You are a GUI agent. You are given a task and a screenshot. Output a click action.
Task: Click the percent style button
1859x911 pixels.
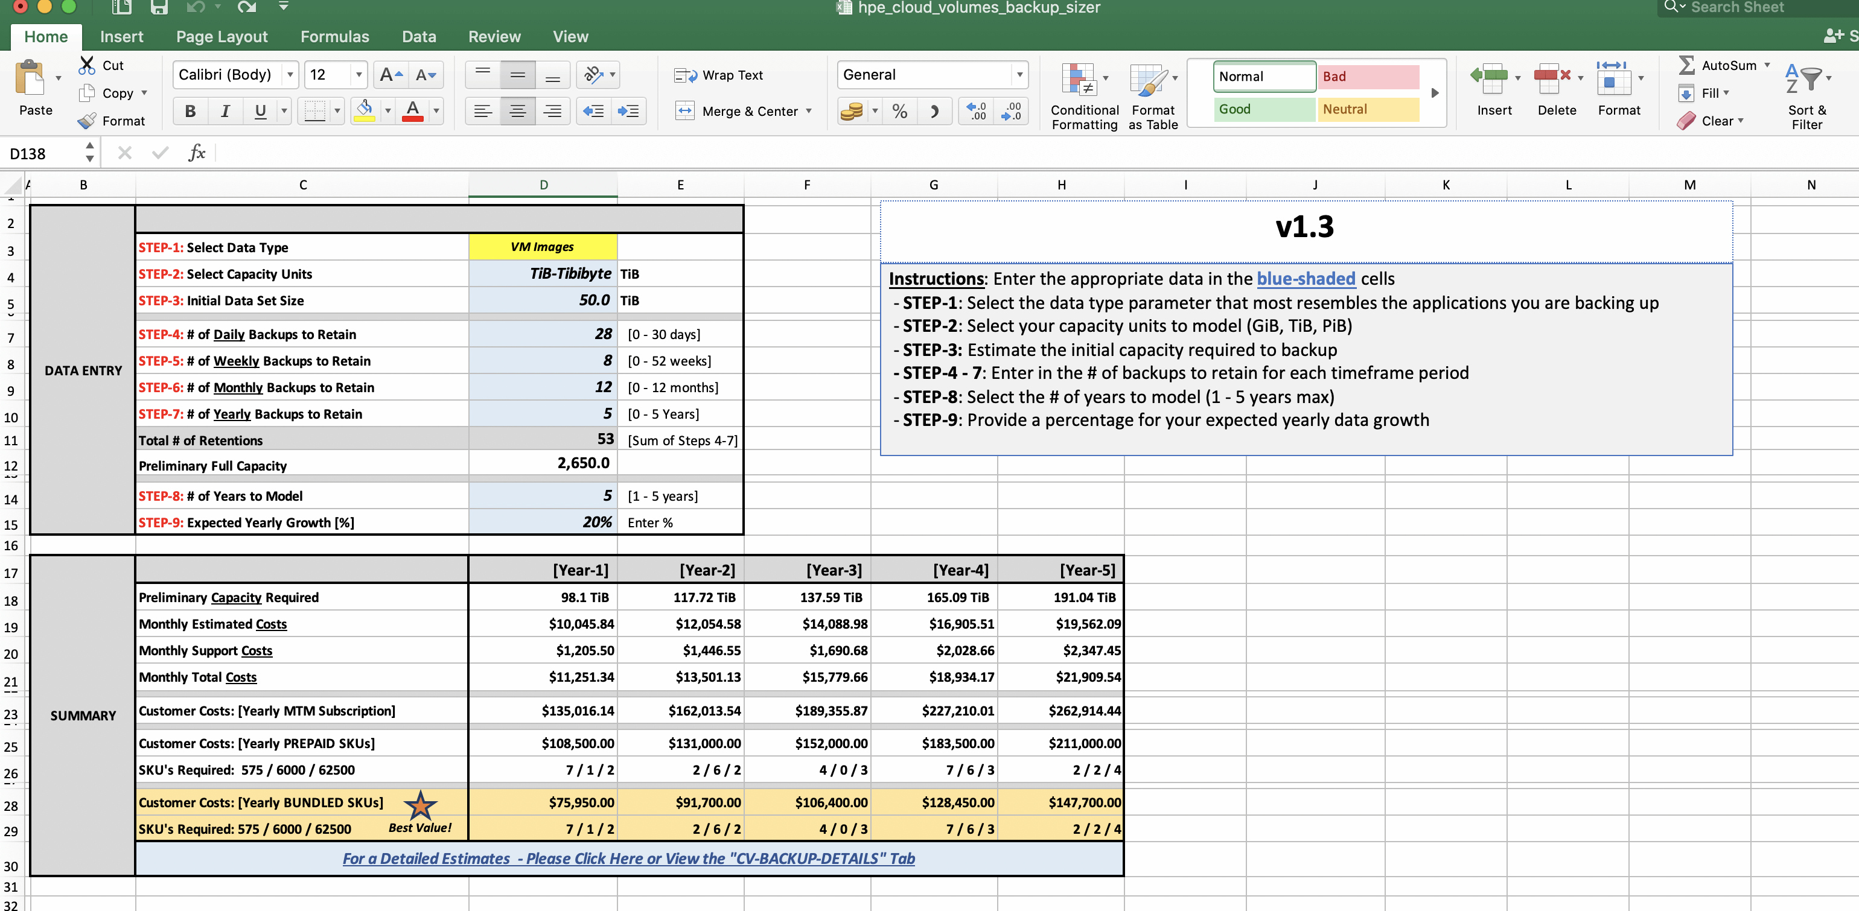(899, 111)
